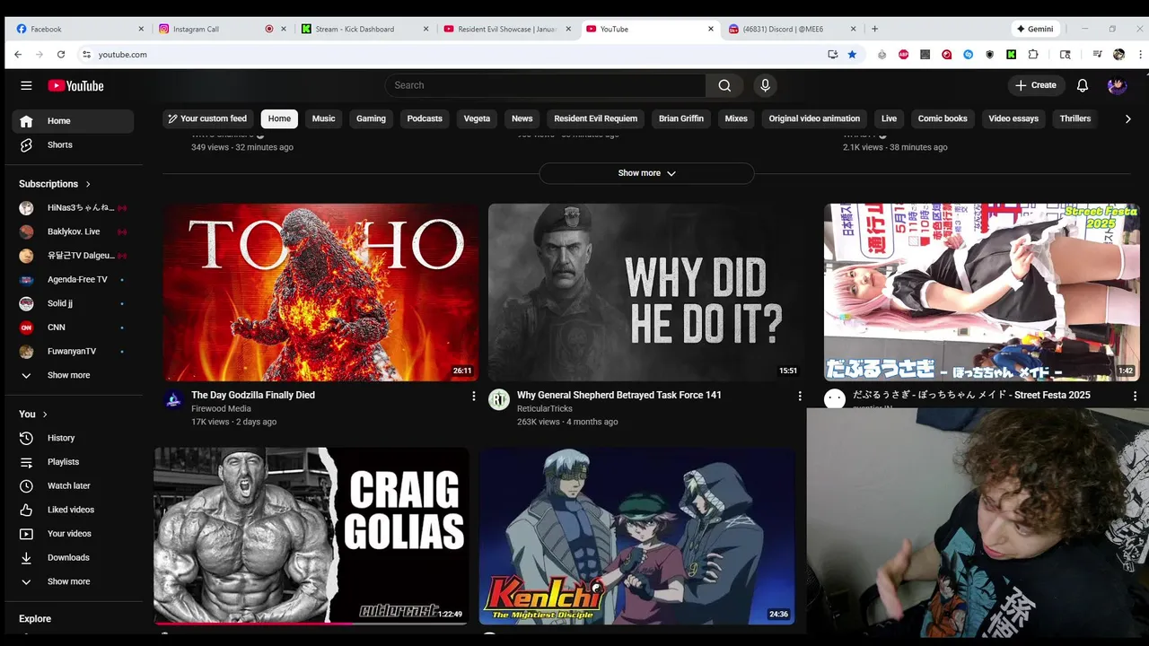This screenshot has width=1149, height=646.
Task: Open the media controls icon in toolbar
Action: [x=1097, y=55]
